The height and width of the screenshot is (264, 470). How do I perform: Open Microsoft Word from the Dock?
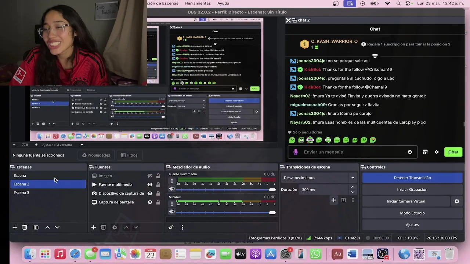pyautogui.click(x=352, y=254)
